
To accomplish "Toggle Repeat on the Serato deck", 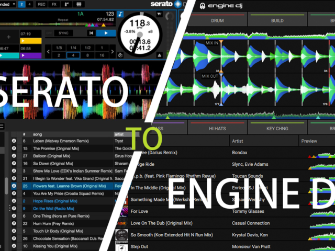I will pyautogui.click(x=63, y=20).
